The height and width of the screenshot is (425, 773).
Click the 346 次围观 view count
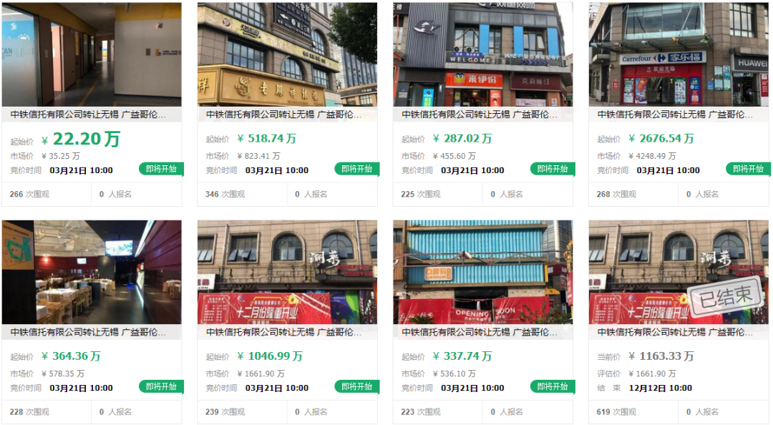click(x=225, y=195)
